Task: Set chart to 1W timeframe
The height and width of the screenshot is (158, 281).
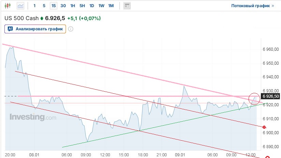Action: tap(101, 6)
